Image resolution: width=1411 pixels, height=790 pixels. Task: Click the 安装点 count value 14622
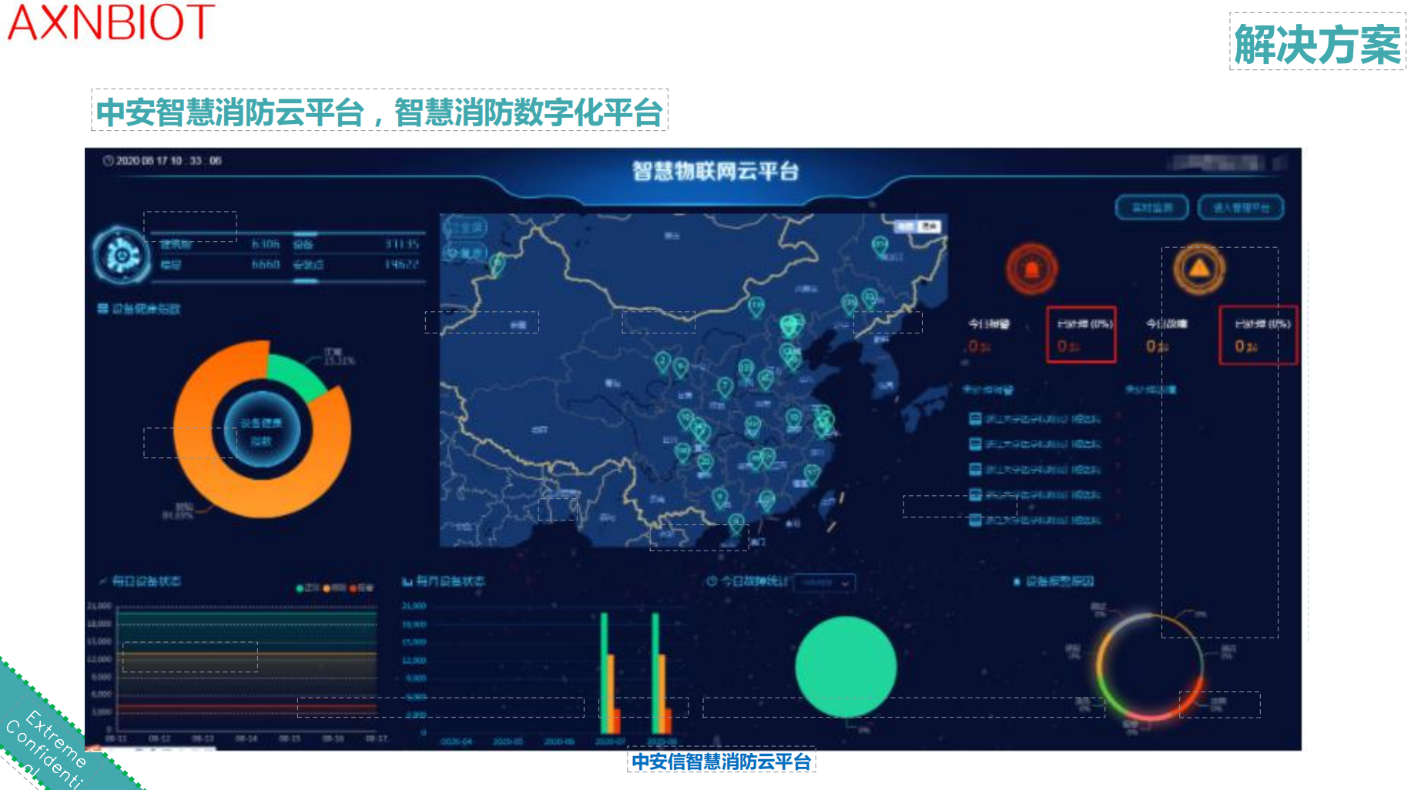pyautogui.click(x=402, y=264)
